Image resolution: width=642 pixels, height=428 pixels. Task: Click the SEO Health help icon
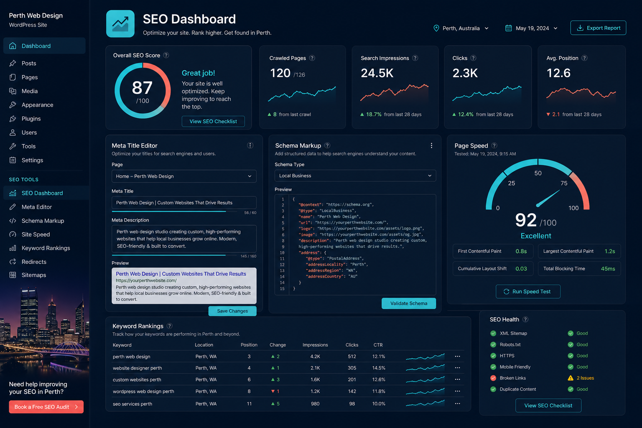click(x=525, y=319)
